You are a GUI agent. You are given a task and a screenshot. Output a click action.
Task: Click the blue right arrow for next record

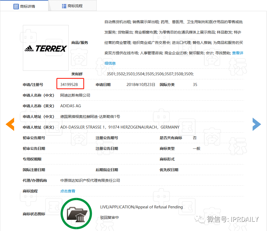pyautogui.click(x=256, y=124)
